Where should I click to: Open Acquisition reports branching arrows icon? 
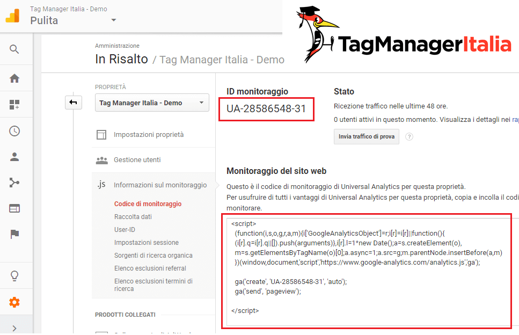click(x=14, y=183)
